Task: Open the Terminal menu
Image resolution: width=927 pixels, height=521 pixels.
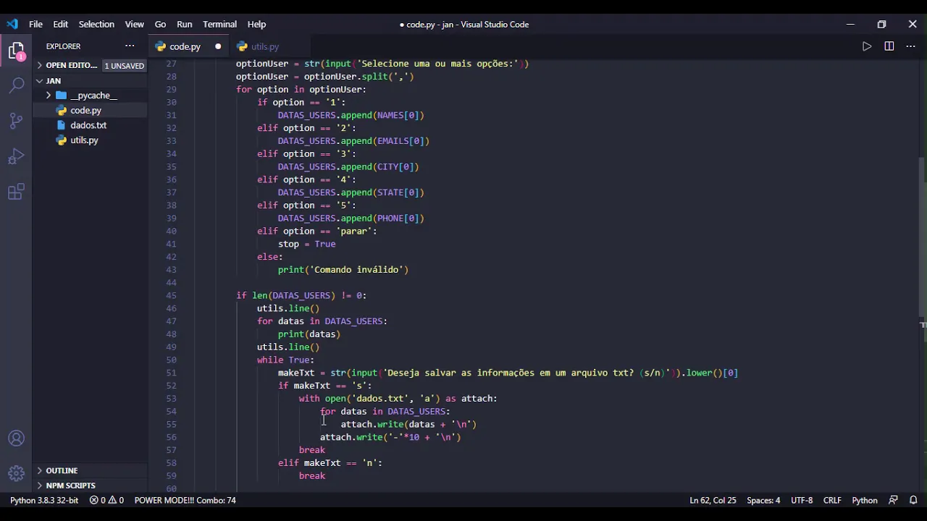Action: tap(220, 24)
